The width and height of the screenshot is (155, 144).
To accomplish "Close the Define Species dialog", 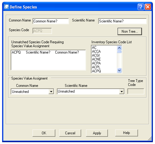I will click(x=148, y=7).
